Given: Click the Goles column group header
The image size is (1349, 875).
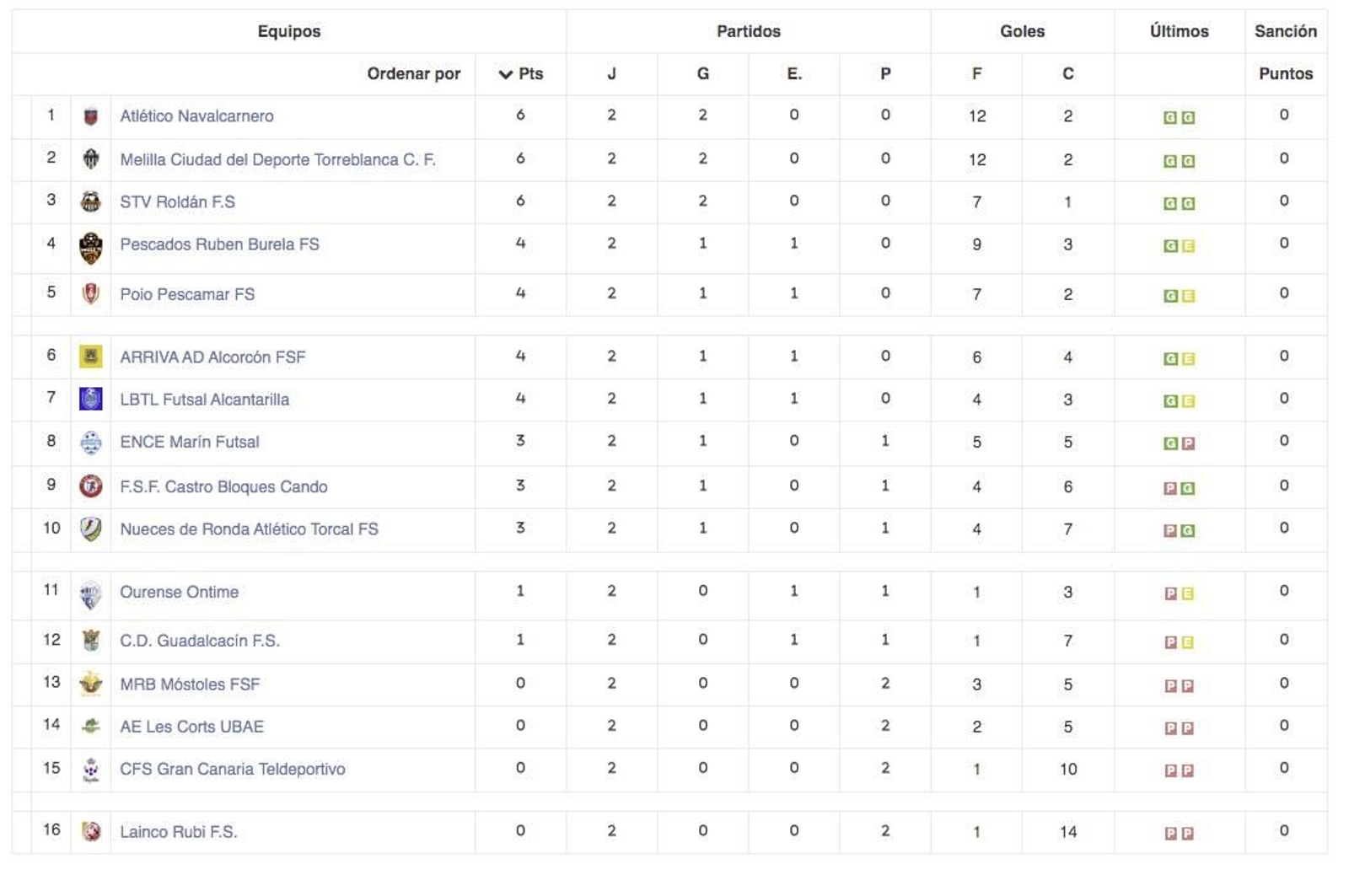Looking at the screenshot, I should click(x=1022, y=31).
